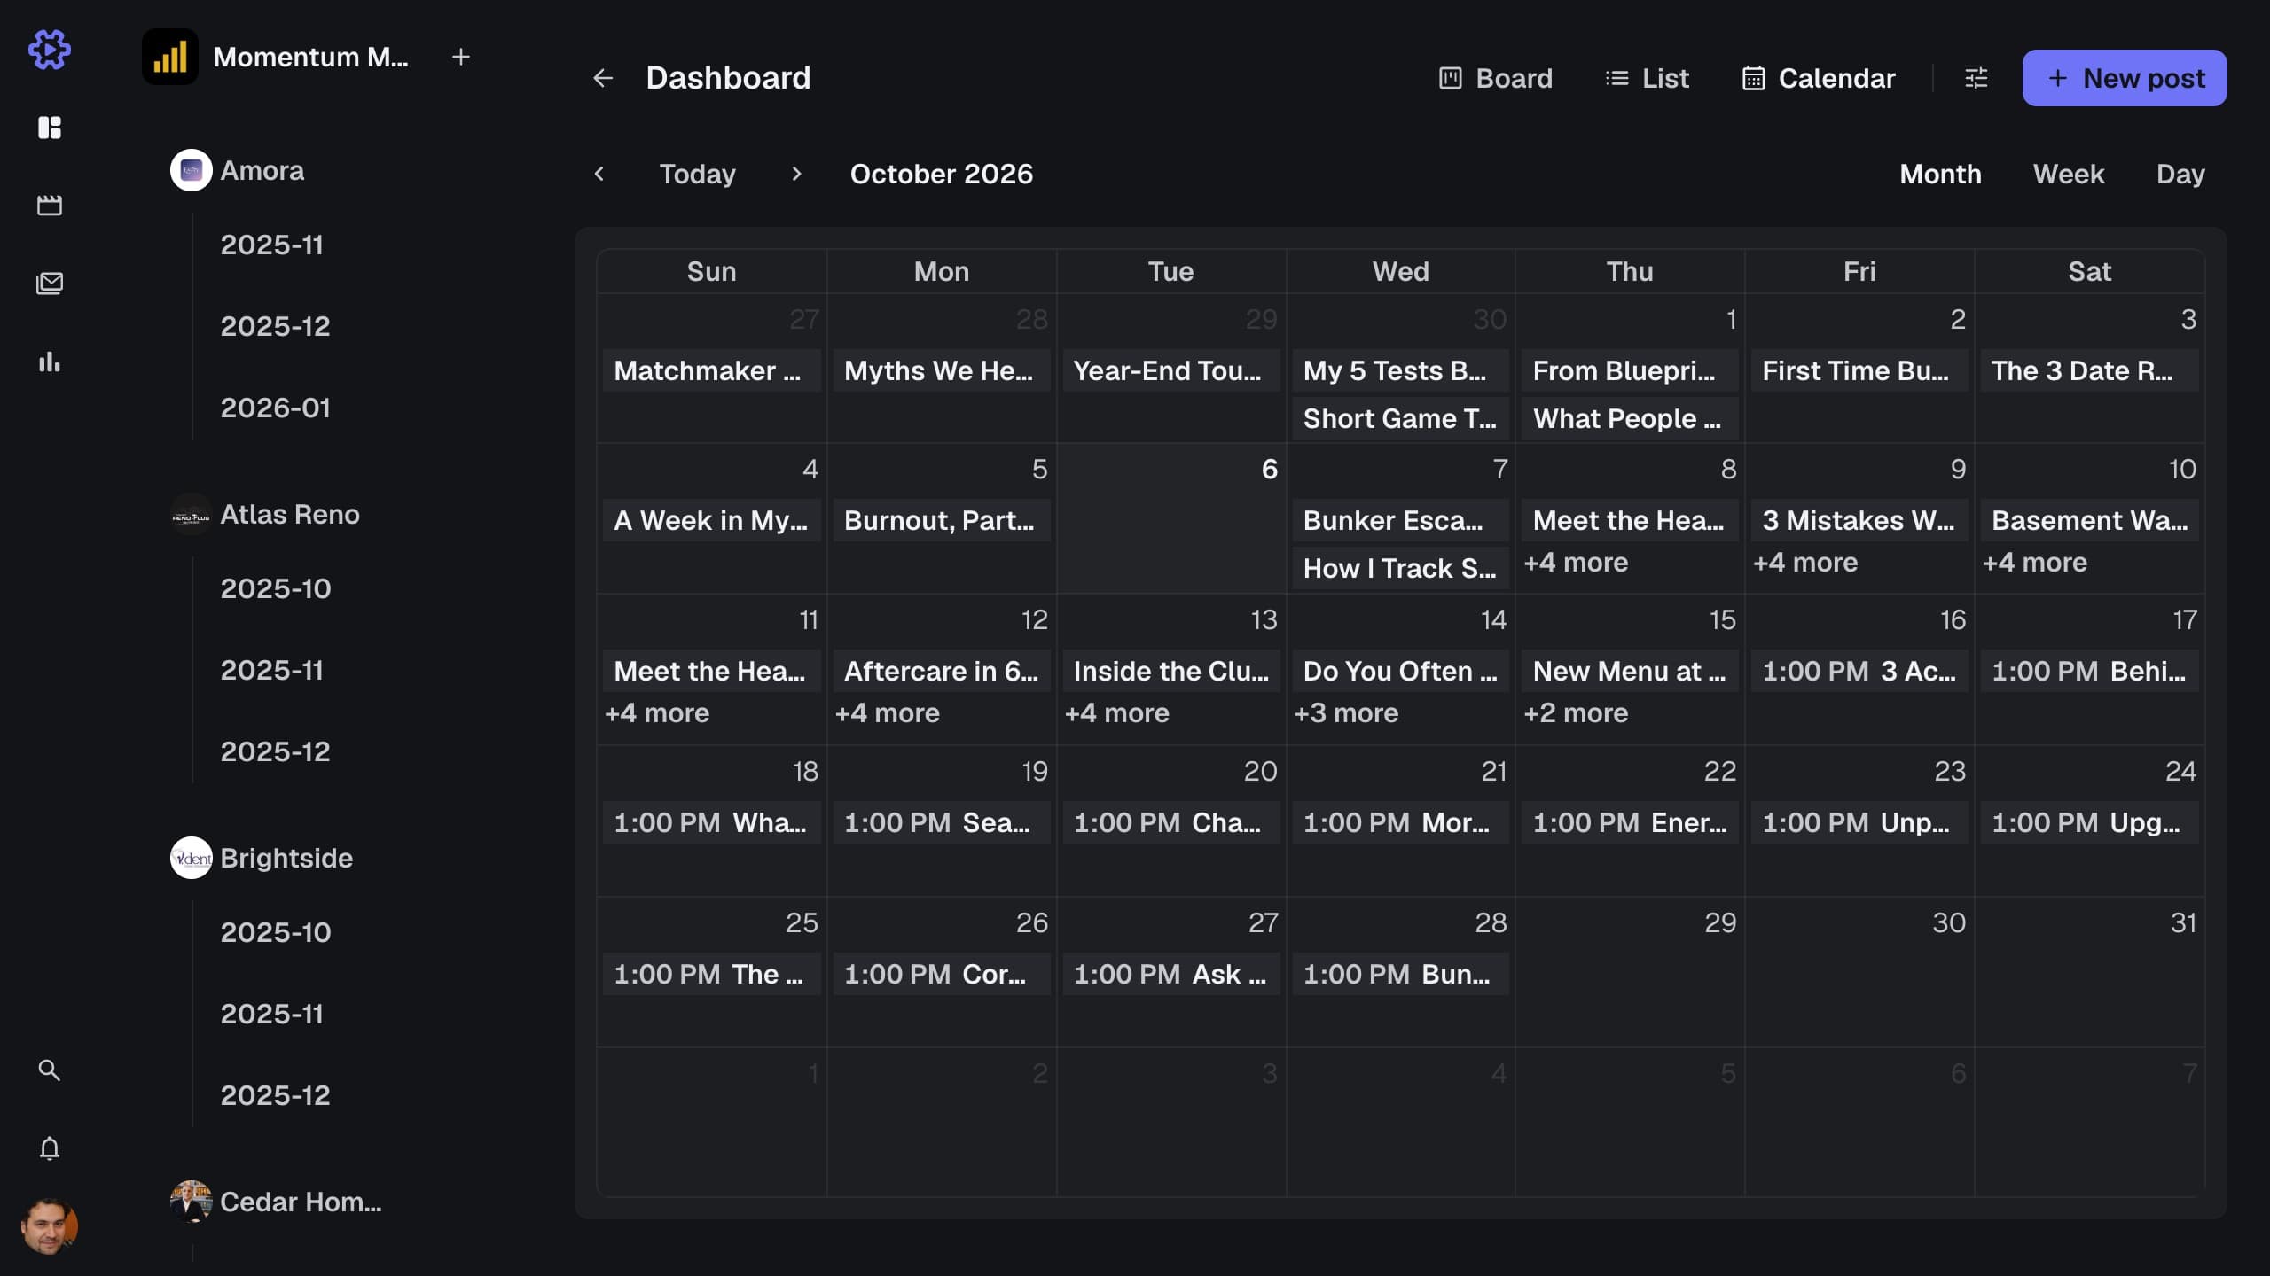Open notifications bell icon

(x=50, y=1148)
